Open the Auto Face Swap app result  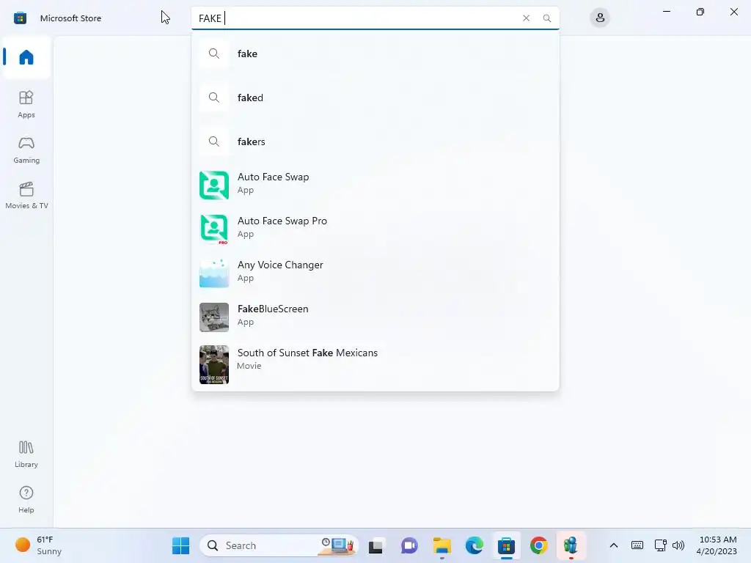pos(375,184)
